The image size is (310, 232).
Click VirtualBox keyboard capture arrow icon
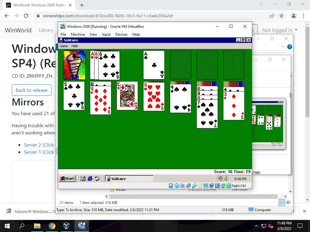(229, 186)
